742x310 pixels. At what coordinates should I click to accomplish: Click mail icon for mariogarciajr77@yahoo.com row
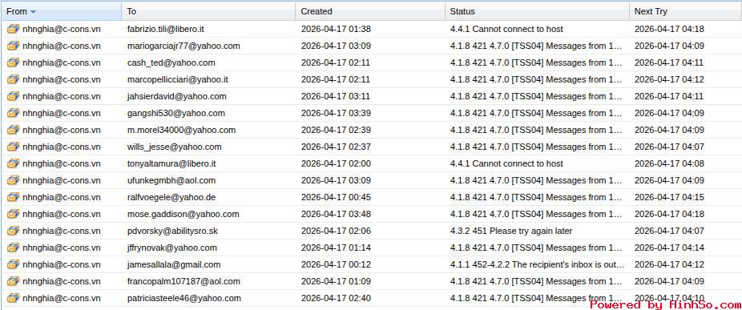point(14,46)
